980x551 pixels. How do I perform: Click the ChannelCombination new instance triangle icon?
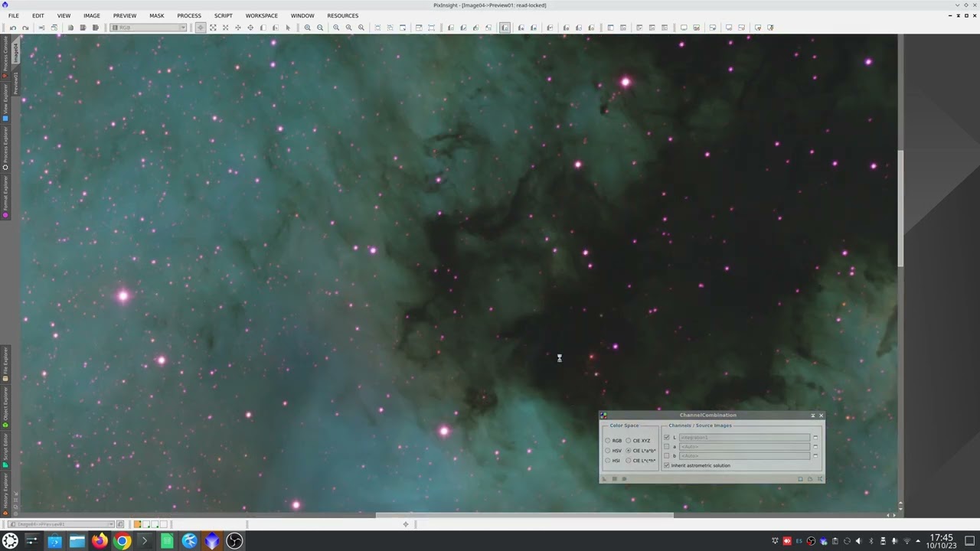(x=604, y=479)
